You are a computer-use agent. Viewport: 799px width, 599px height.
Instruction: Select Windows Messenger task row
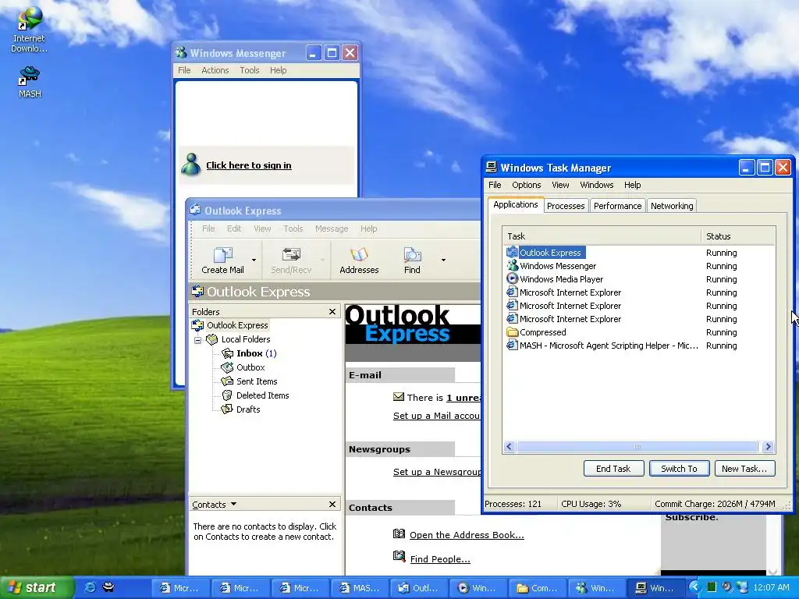tap(638, 266)
